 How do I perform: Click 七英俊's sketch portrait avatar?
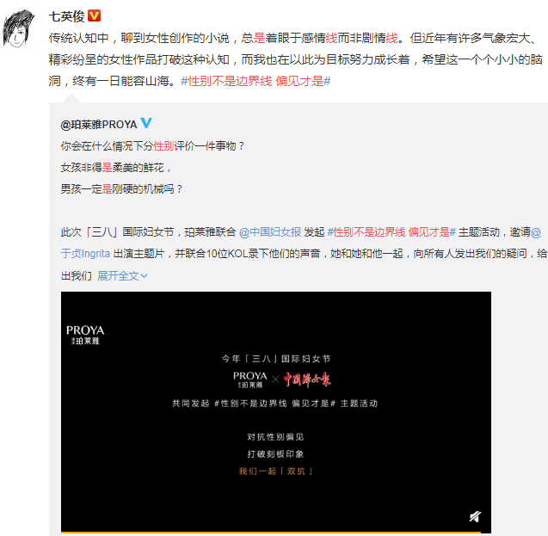click(x=19, y=28)
